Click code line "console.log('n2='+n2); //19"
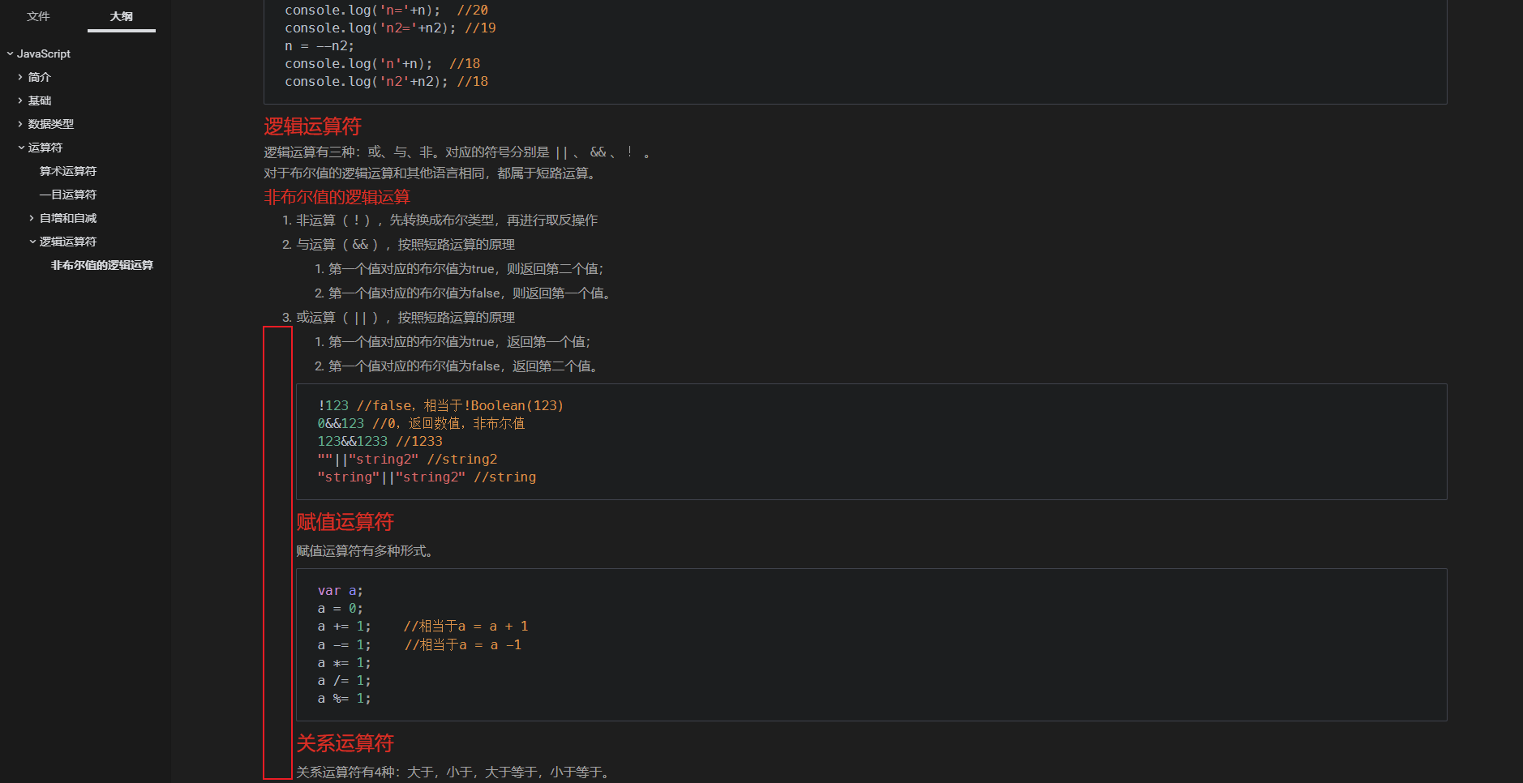 pos(390,28)
